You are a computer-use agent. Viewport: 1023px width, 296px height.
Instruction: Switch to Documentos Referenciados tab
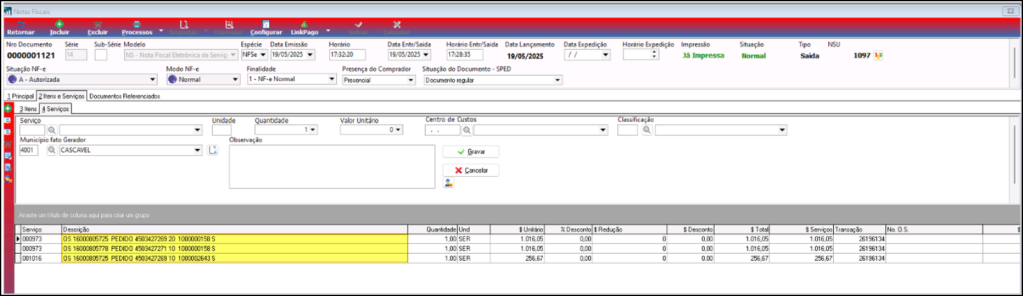click(x=125, y=96)
